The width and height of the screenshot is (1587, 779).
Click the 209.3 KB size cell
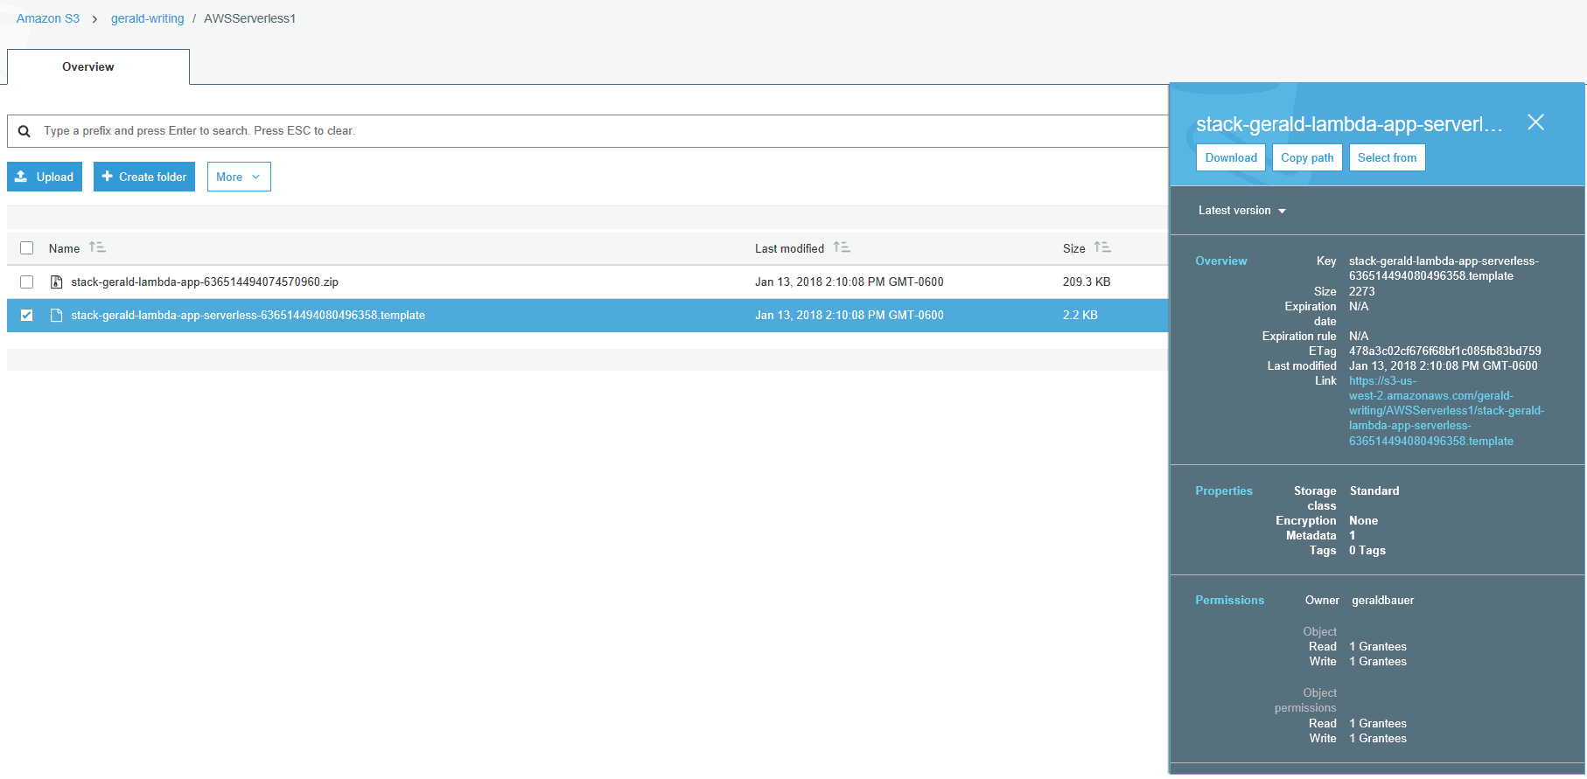pyautogui.click(x=1087, y=282)
